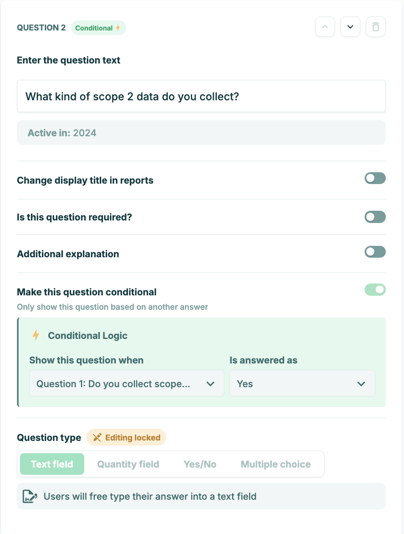Choose the Yes/No question type

[x=200, y=464]
